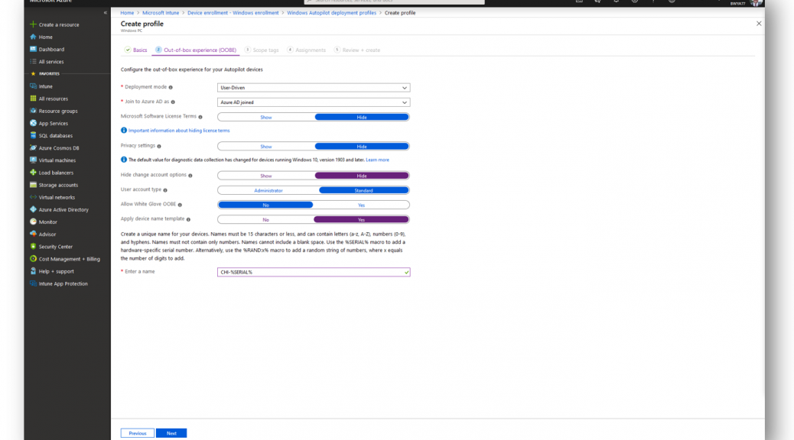The width and height of the screenshot is (794, 440).
Task: Open Virtual networks in the sidebar
Action: coord(57,197)
